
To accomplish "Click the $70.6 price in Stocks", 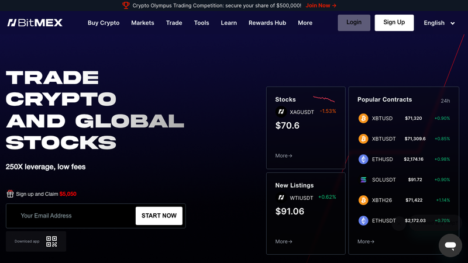I will (x=287, y=126).
